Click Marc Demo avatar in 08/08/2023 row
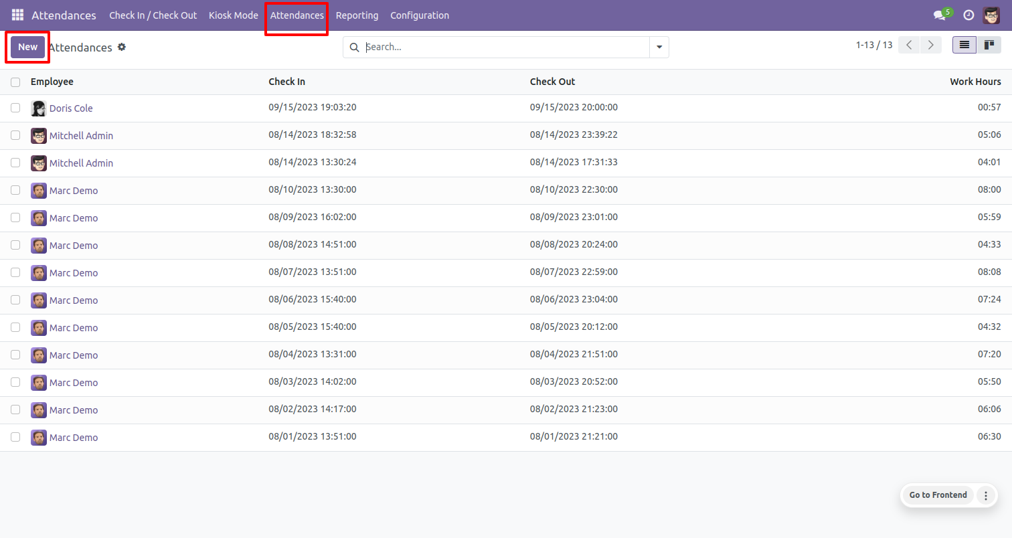 [39, 246]
